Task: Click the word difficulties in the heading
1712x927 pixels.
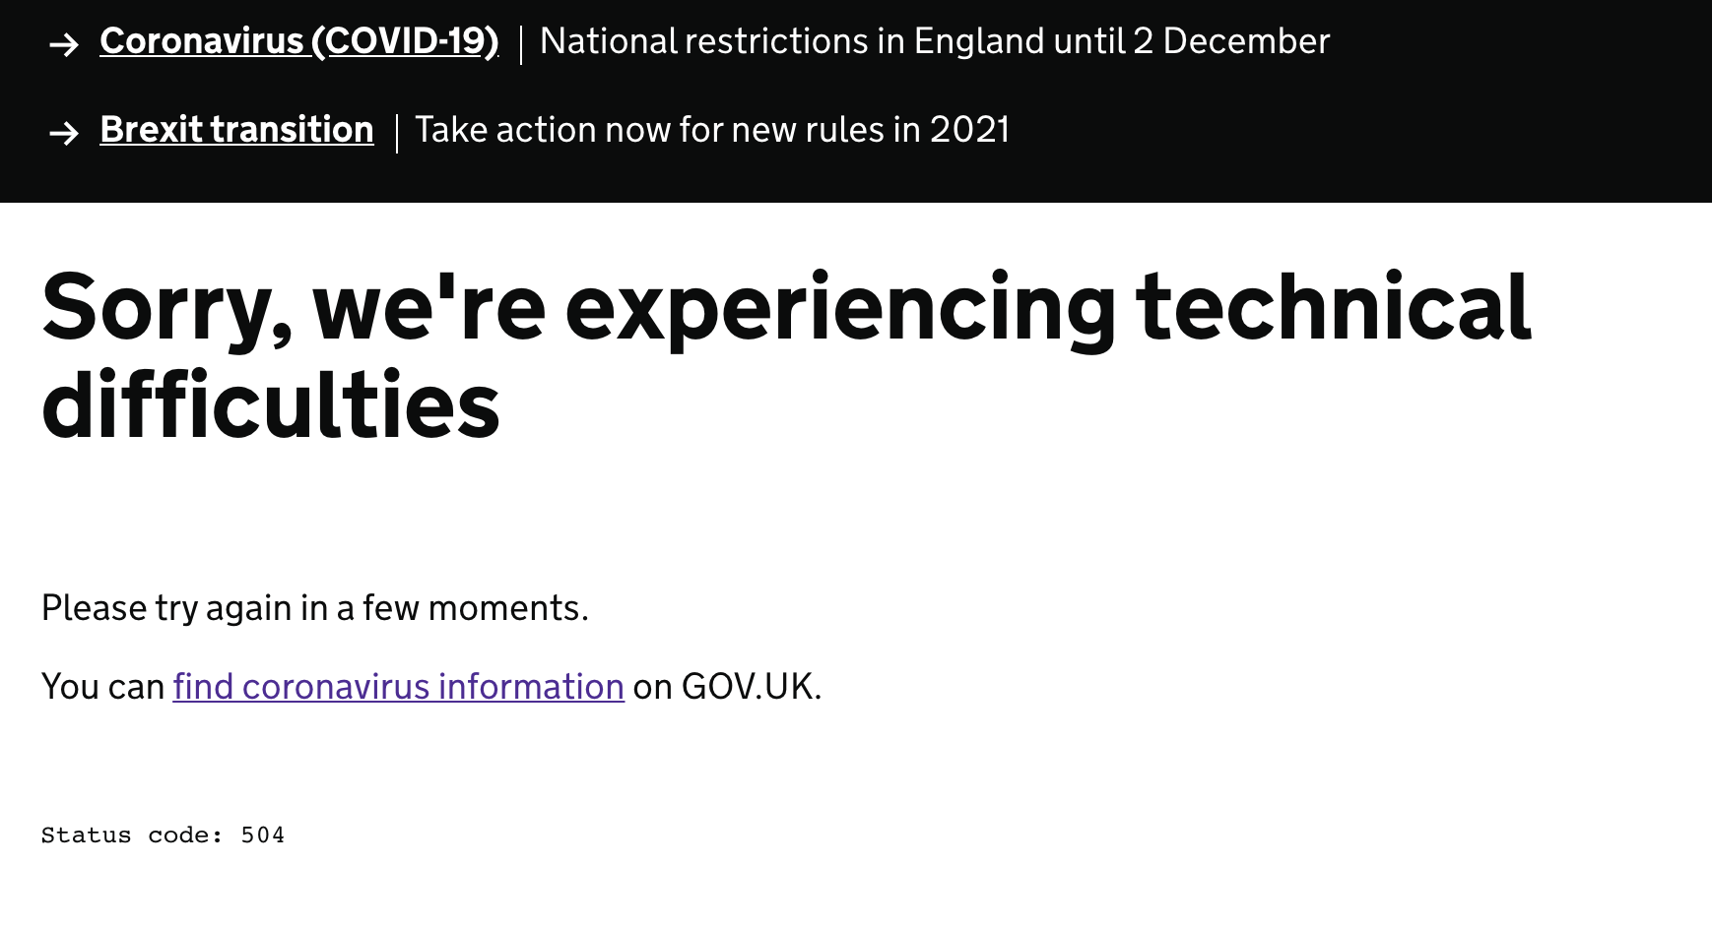Action: coord(271,407)
